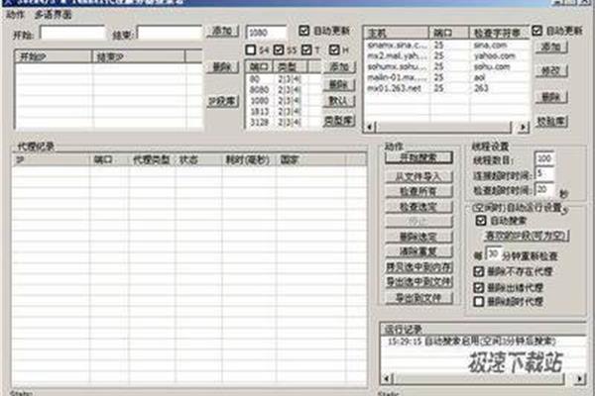
Task: Click the 耗时(毫秒) column header
Action: coord(249,159)
